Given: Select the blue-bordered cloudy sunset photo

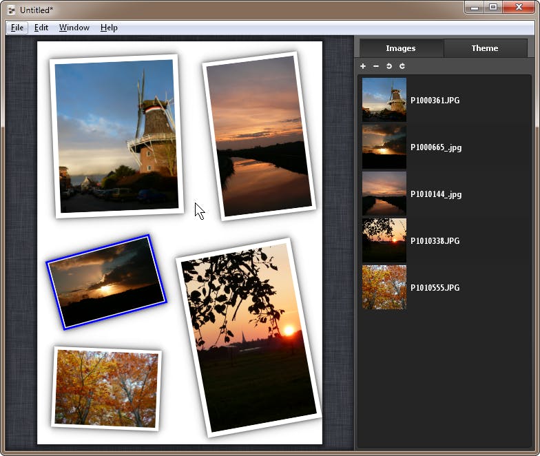Looking at the screenshot, I should (107, 282).
